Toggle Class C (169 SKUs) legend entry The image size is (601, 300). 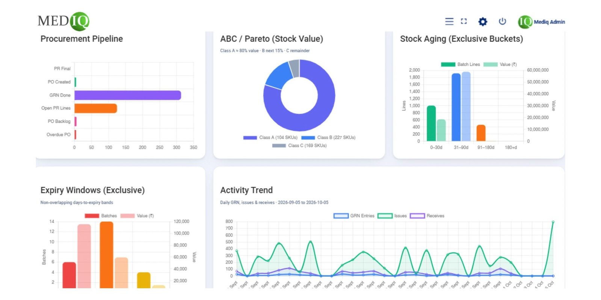click(299, 145)
